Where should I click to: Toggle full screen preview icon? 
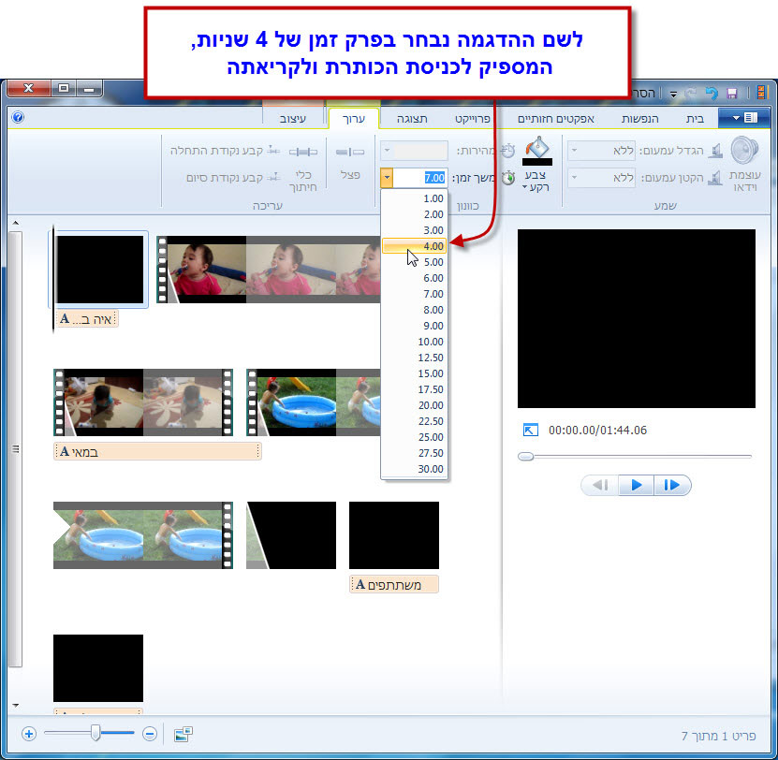531,431
